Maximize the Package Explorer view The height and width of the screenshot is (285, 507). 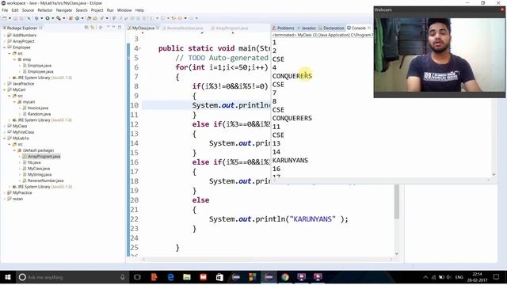120,27
